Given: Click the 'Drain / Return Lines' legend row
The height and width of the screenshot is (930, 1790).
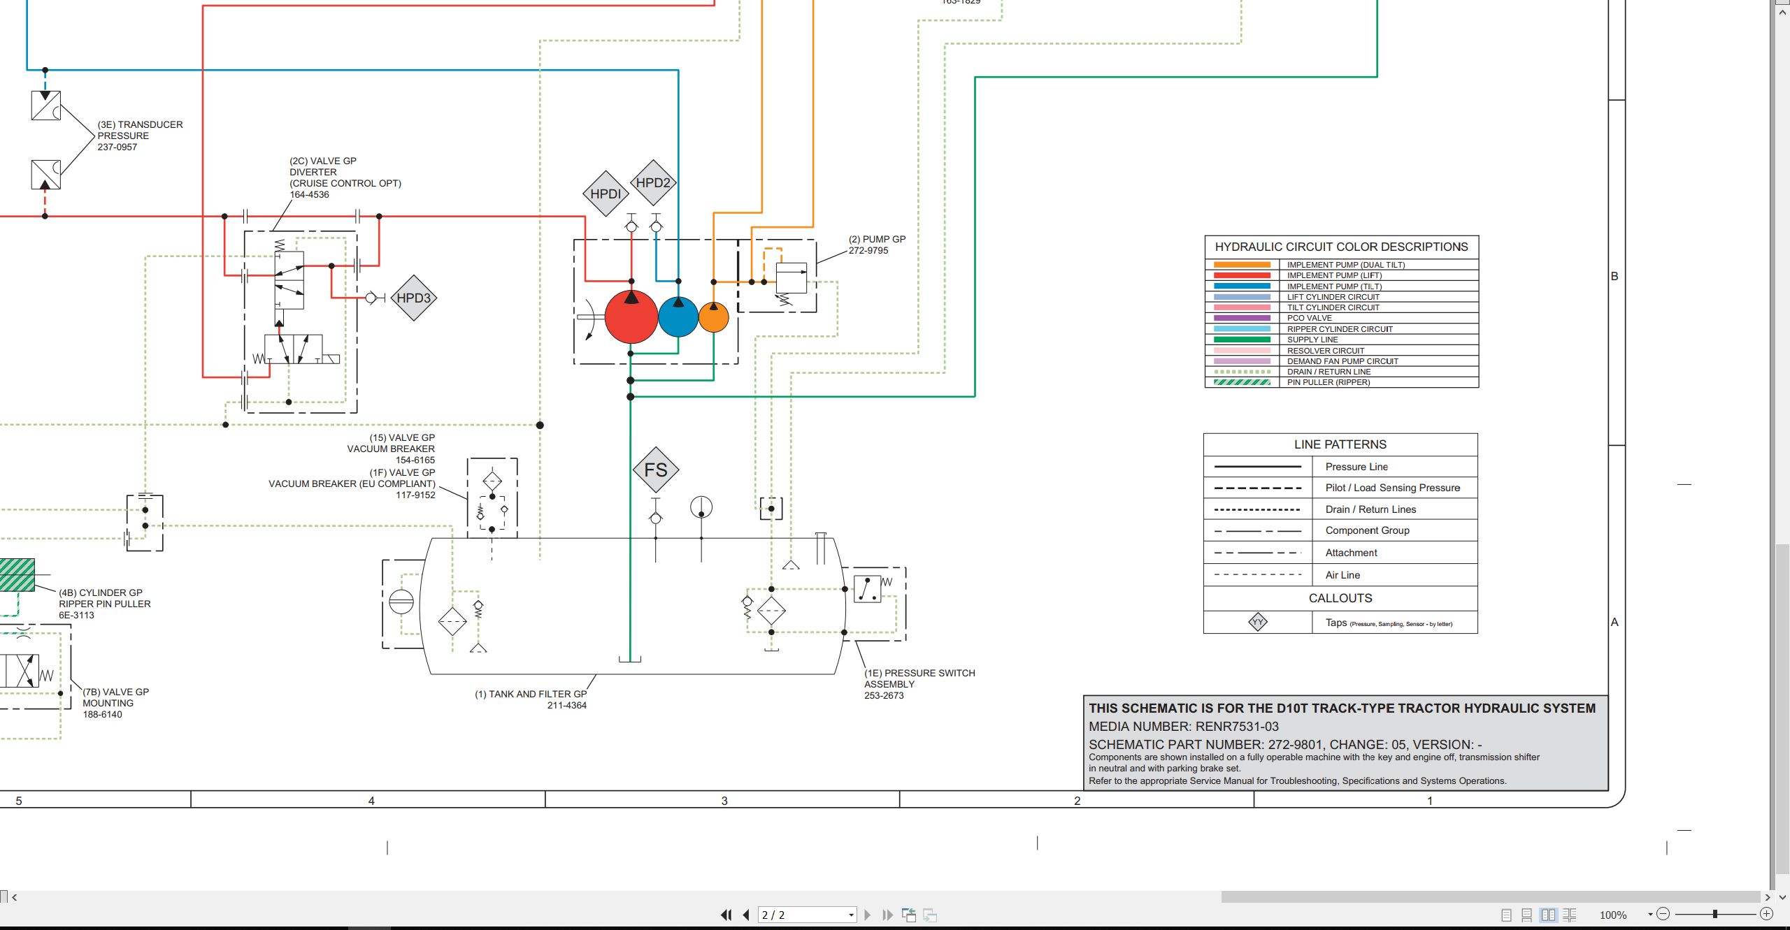Looking at the screenshot, I should 1340,509.
